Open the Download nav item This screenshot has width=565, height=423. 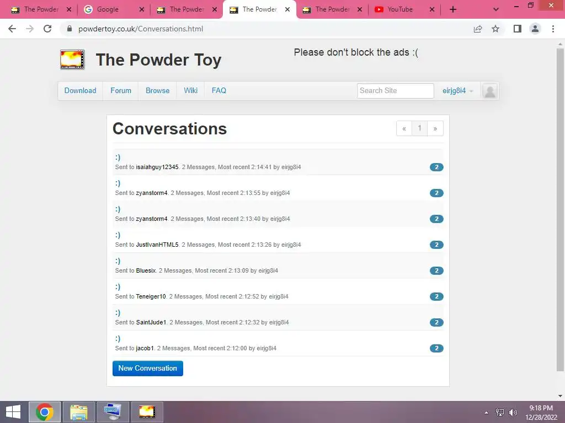(x=81, y=91)
